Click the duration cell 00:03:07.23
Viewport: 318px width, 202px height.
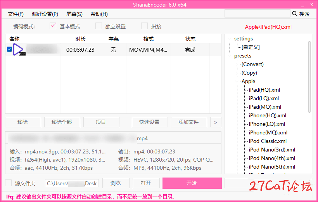point(80,50)
